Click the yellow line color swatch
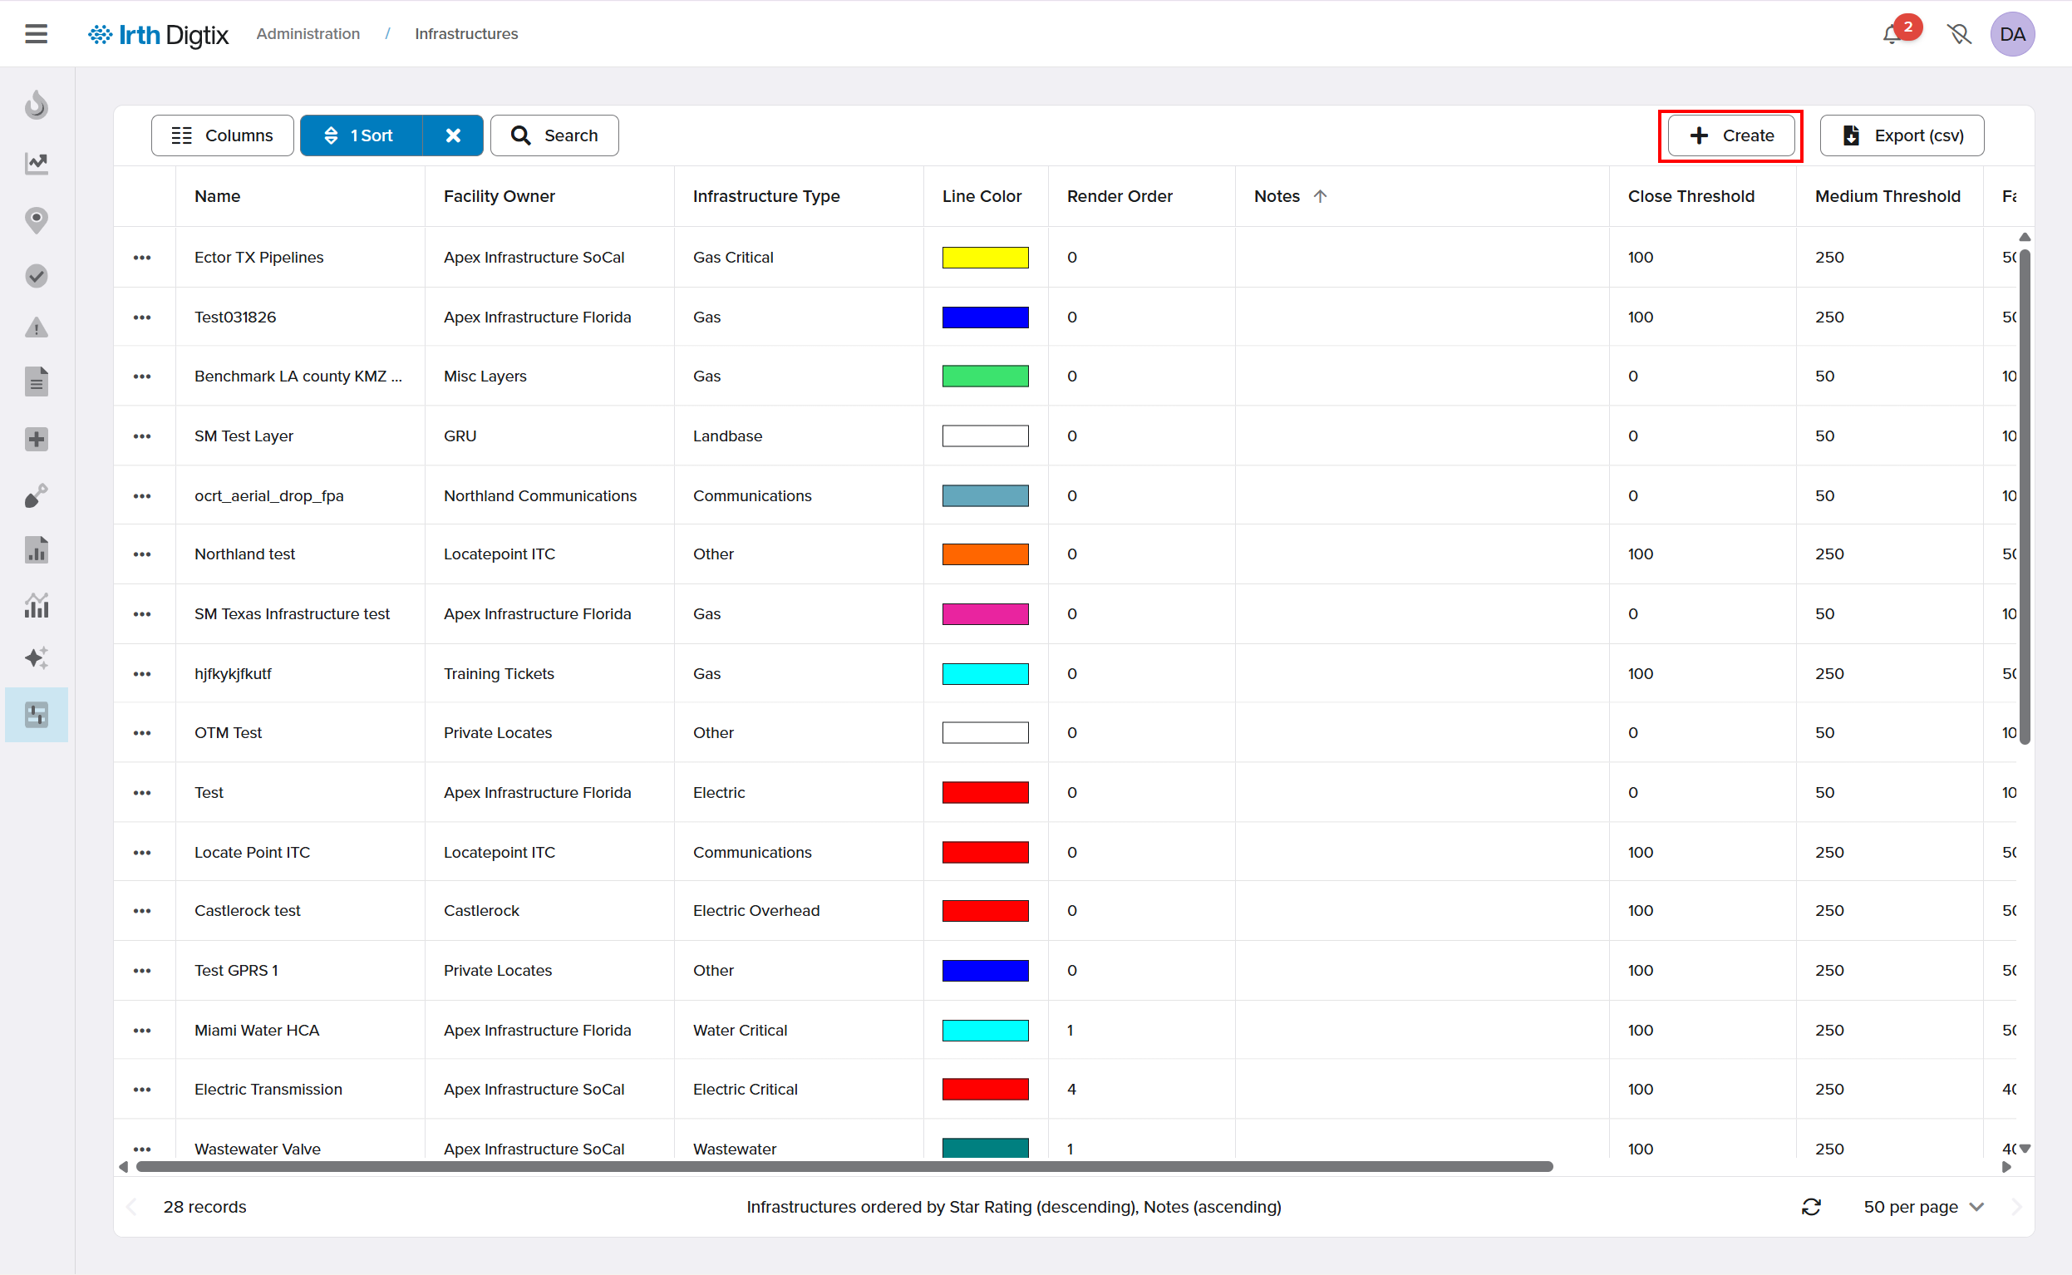This screenshot has width=2072, height=1275. (x=985, y=257)
